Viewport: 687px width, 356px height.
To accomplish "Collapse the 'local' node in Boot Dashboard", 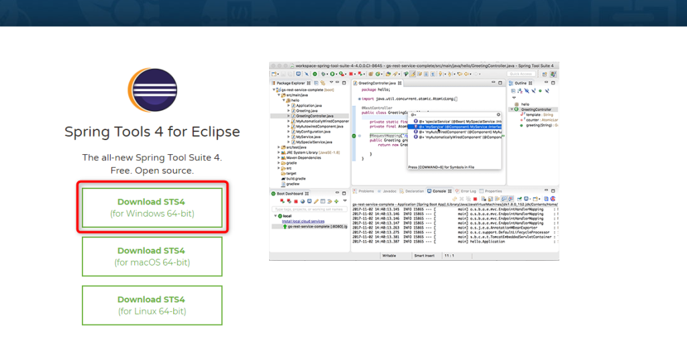I will click(275, 216).
